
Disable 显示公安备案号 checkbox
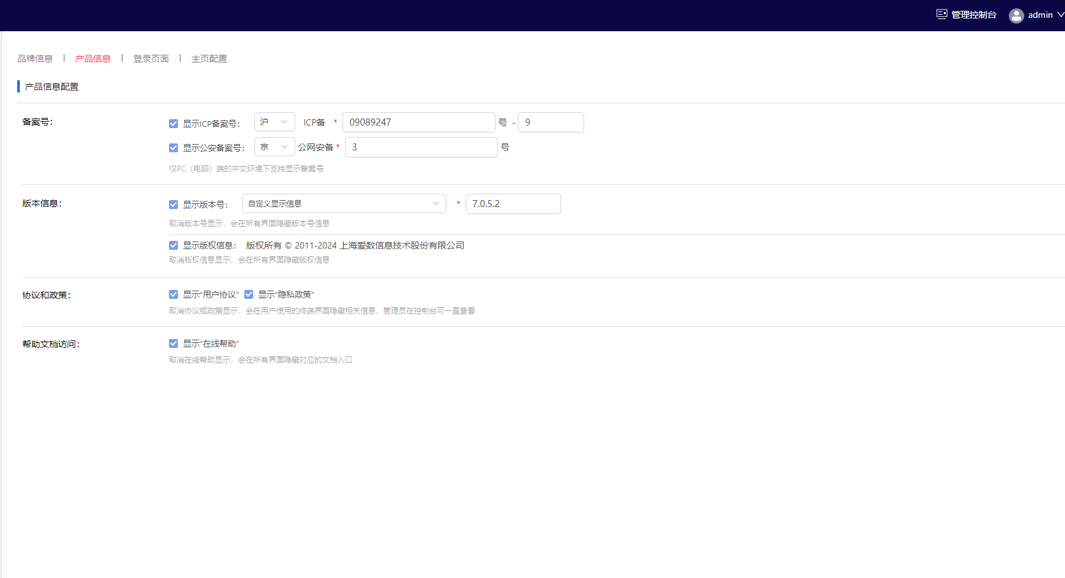(x=173, y=147)
